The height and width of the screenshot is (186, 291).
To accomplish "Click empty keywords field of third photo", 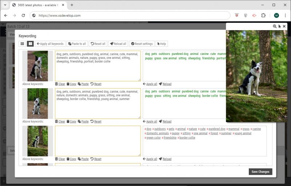I will point(97,141).
